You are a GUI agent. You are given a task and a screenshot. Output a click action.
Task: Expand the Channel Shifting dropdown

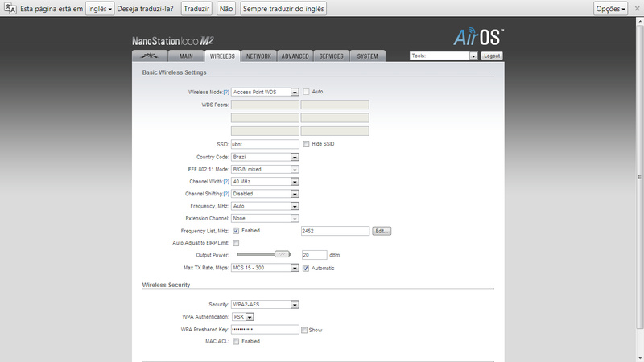coord(265,194)
